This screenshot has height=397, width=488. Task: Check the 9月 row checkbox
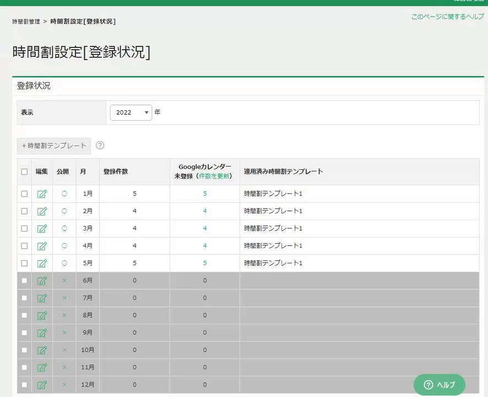24,333
